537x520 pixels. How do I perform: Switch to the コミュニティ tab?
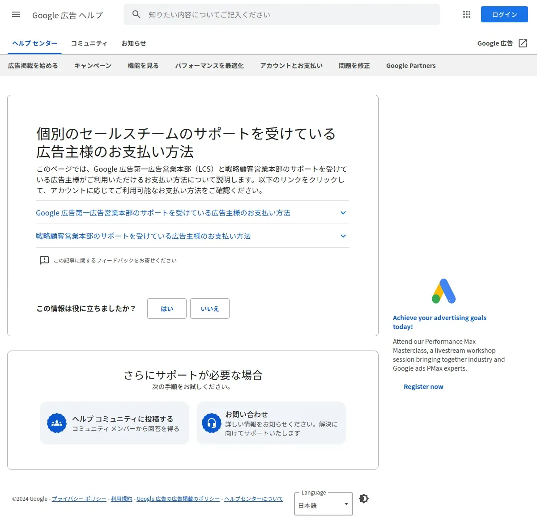pos(89,43)
